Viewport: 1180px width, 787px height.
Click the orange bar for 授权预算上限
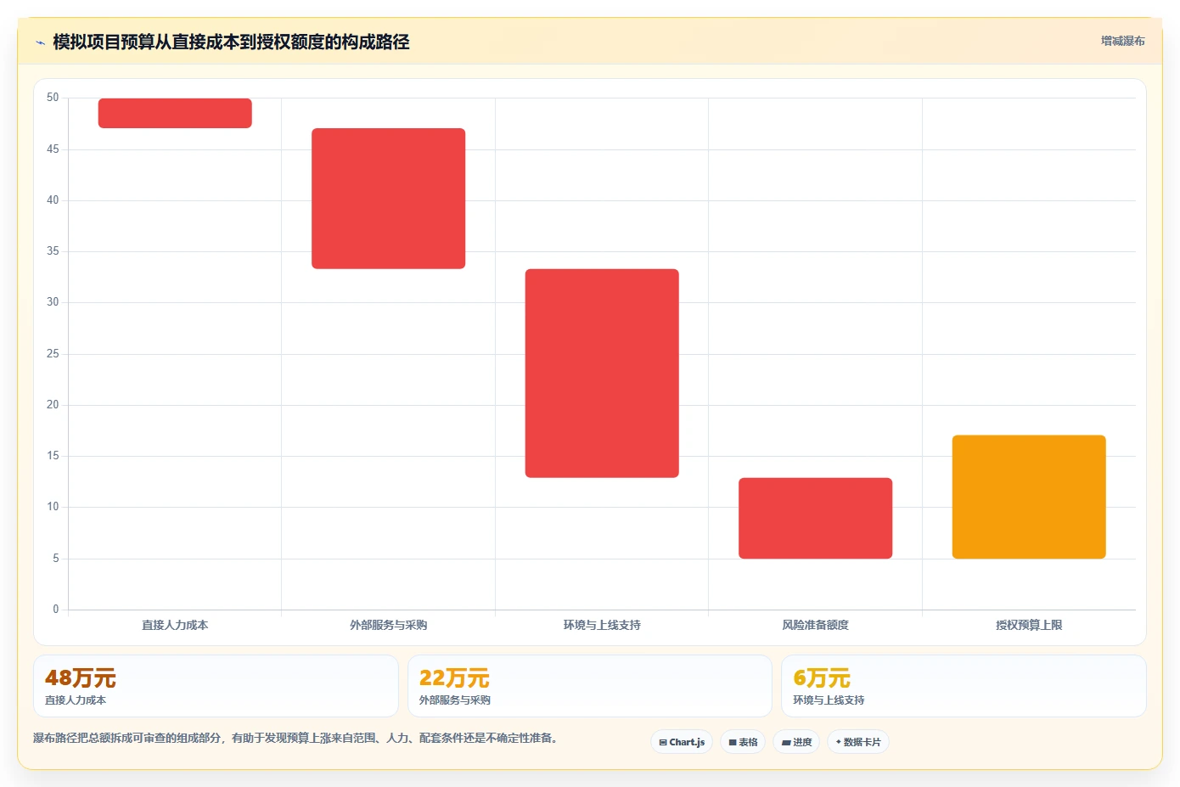(1029, 497)
